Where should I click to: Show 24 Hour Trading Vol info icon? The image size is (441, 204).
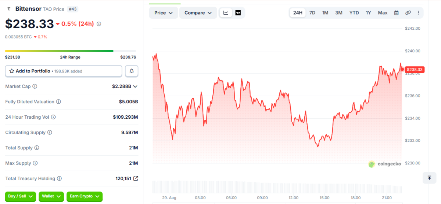point(53,117)
